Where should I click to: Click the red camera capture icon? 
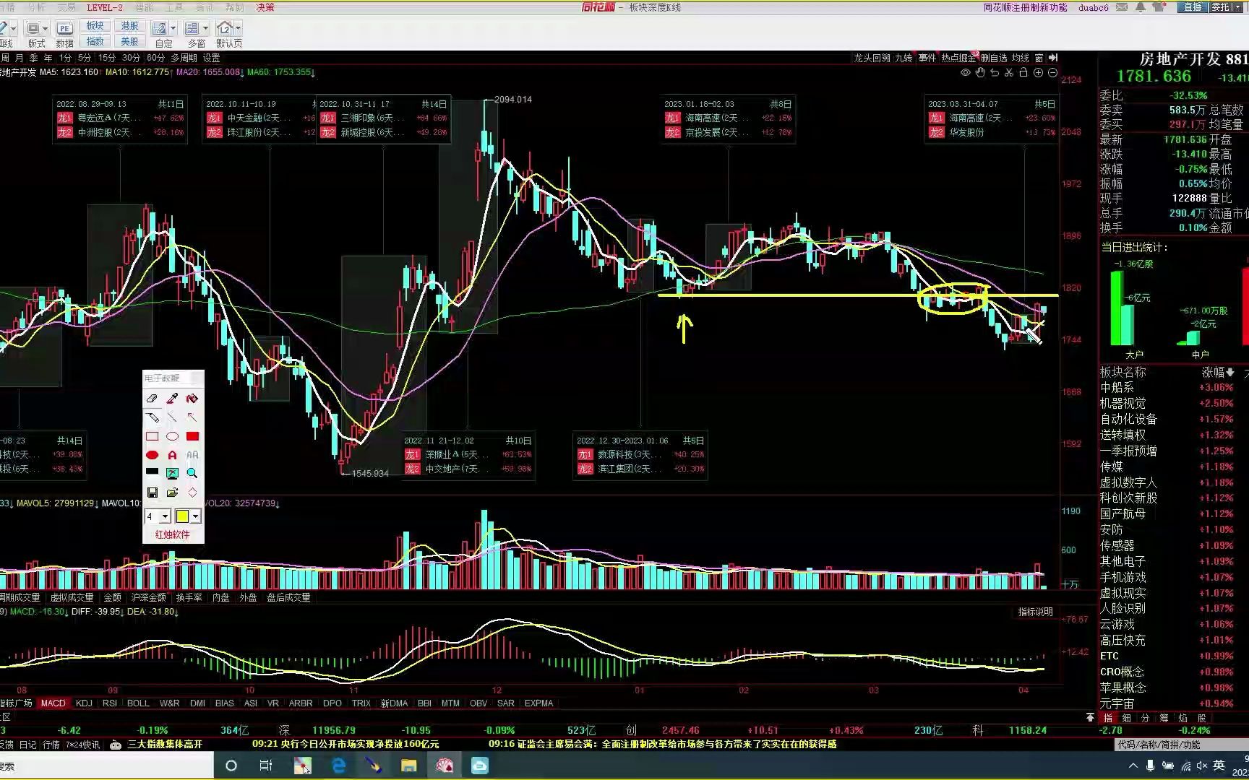pyautogui.click(x=192, y=399)
